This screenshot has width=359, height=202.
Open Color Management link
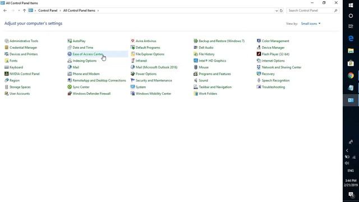click(x=275, y=41)
